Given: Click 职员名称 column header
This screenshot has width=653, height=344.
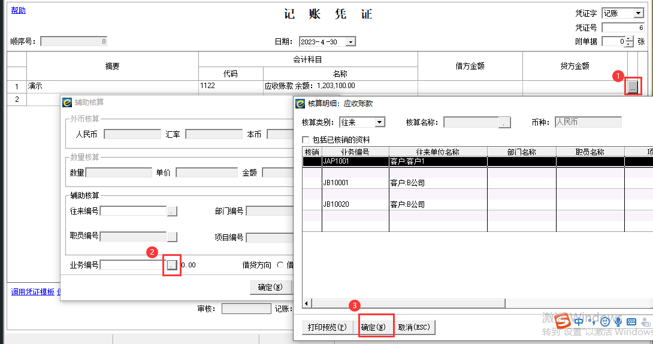Looking at the screenshot, I should (589, 152).
